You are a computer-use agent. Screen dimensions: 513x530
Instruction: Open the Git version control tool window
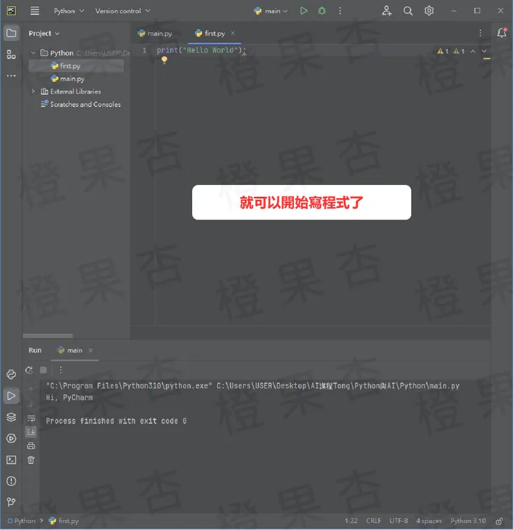(x=11, y=502)
